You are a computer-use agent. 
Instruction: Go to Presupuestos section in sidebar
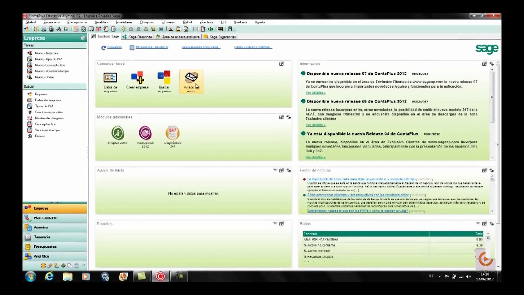55,247
